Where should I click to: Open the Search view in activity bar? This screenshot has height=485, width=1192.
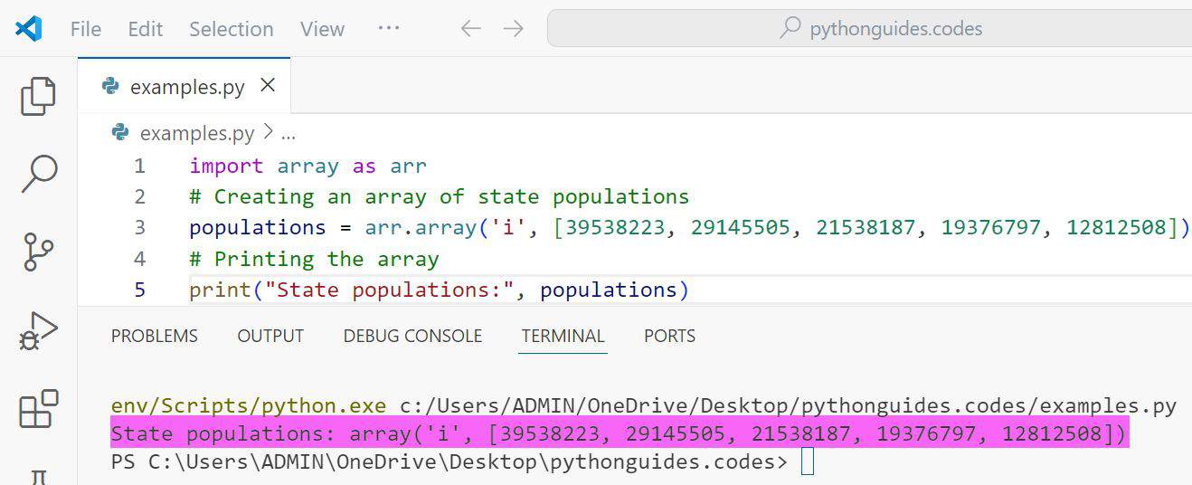coord(39,175)
